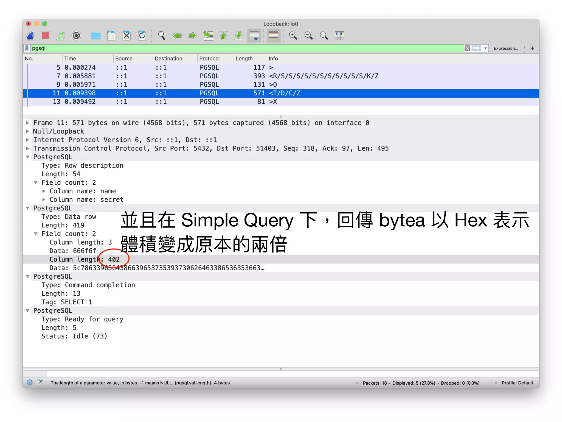The width and height of the screenshot is (562, 422).
Task: Restart the current capture
Action: coord(61,35)
